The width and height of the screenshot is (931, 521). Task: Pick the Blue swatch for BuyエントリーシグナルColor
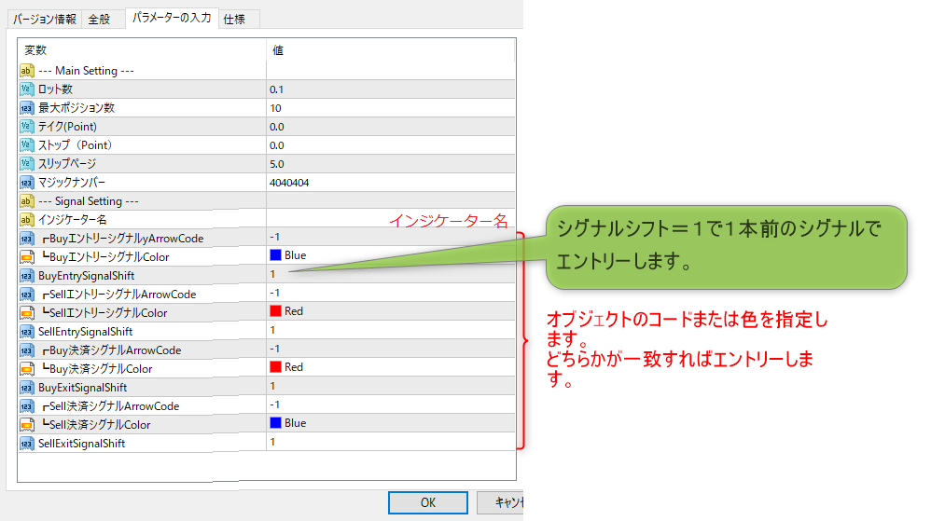(x=275, y=255)
